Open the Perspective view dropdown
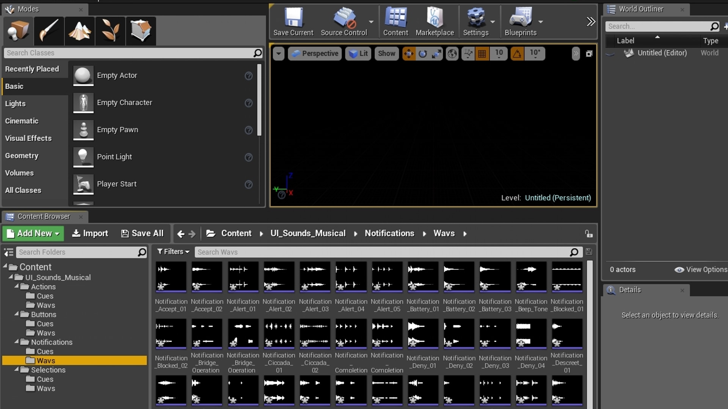The height and width of the screenshot is (409, 728). point(315,53)
